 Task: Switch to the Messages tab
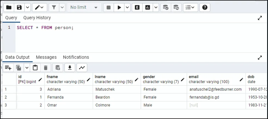pos(46,57)
